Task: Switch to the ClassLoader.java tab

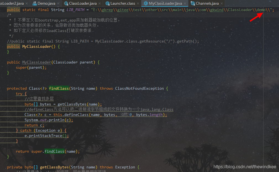Action: tap(83, 3)
